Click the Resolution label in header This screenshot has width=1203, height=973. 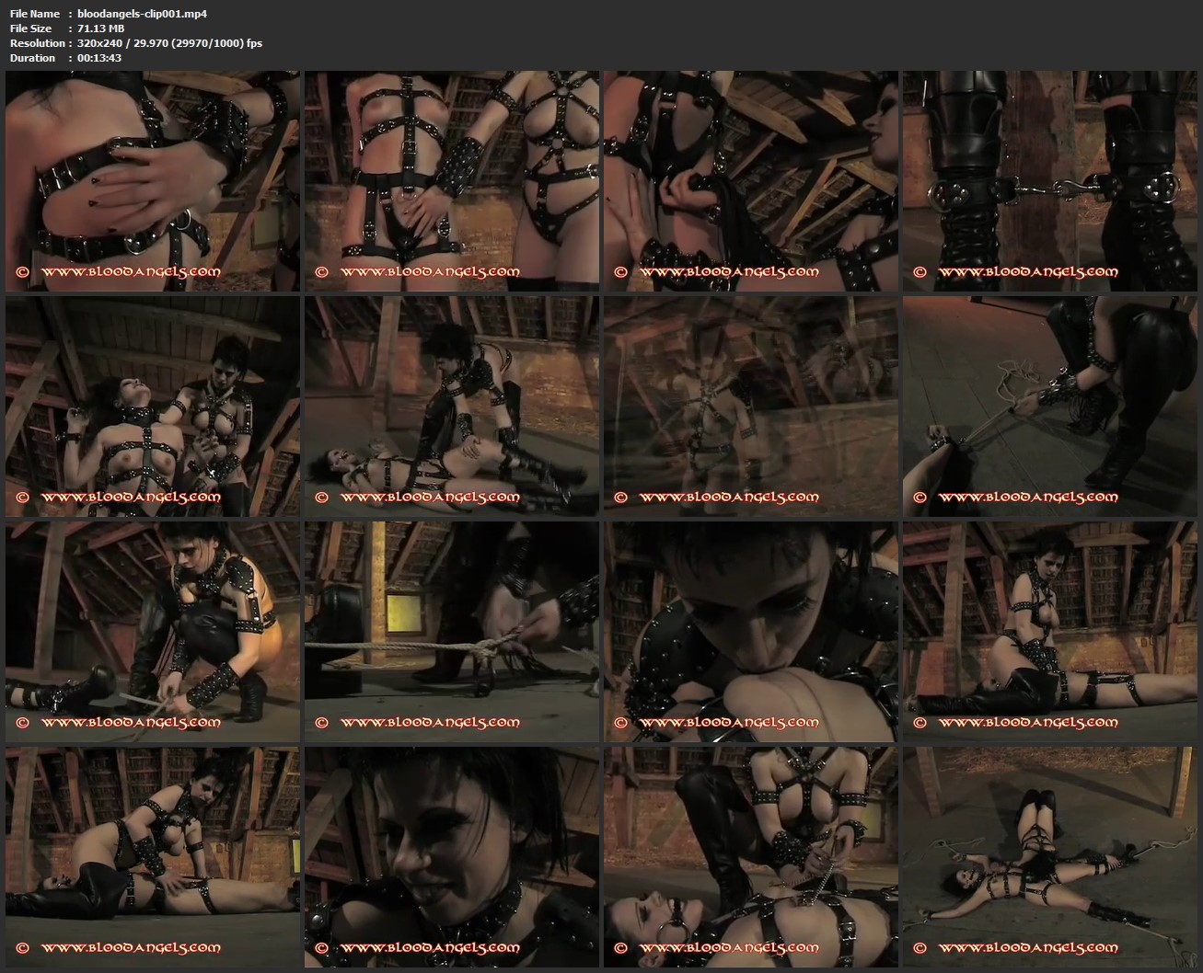coord(37,43)
